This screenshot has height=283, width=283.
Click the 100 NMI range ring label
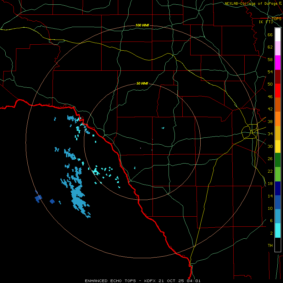point(142,25)
